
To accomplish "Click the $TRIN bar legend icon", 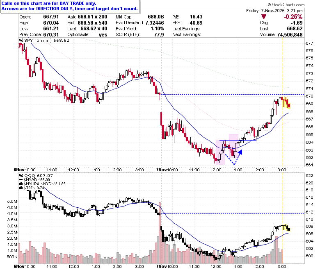I will [x=21, y=188].
